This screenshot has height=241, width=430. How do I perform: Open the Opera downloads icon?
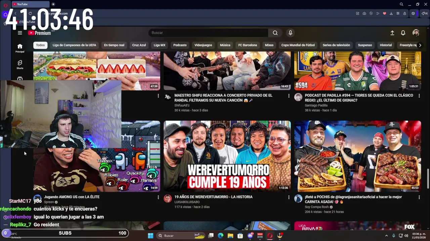(391, 13)
